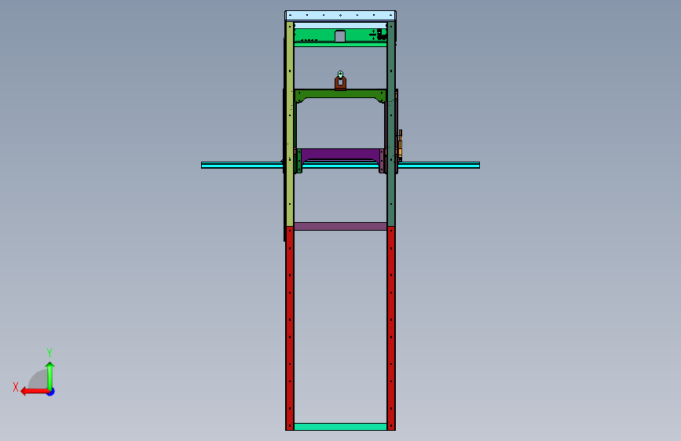Select the teal bottom crossbar
This screenshot has height=441, width=681.
[341, 427]
